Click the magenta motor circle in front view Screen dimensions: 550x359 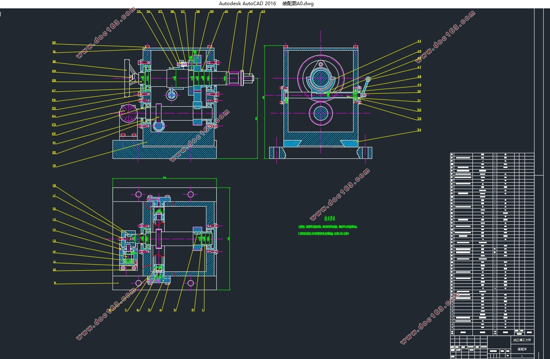point(129,113)
